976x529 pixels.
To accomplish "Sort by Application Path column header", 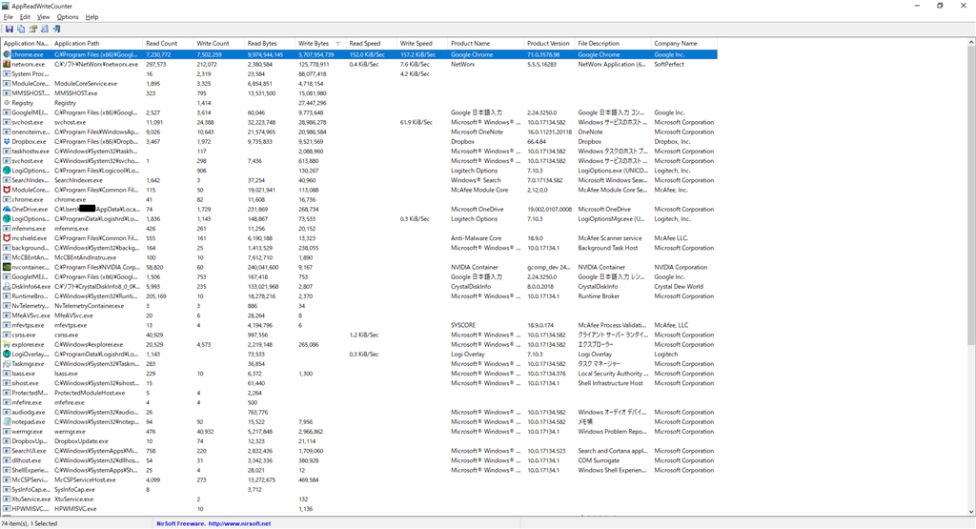I will 97,44.
